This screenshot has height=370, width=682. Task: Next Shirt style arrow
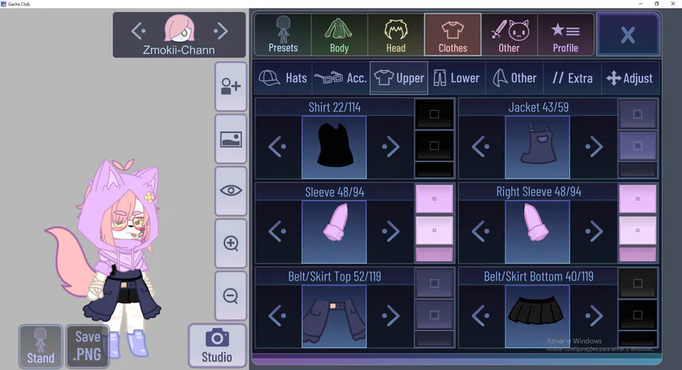point(390,146)
